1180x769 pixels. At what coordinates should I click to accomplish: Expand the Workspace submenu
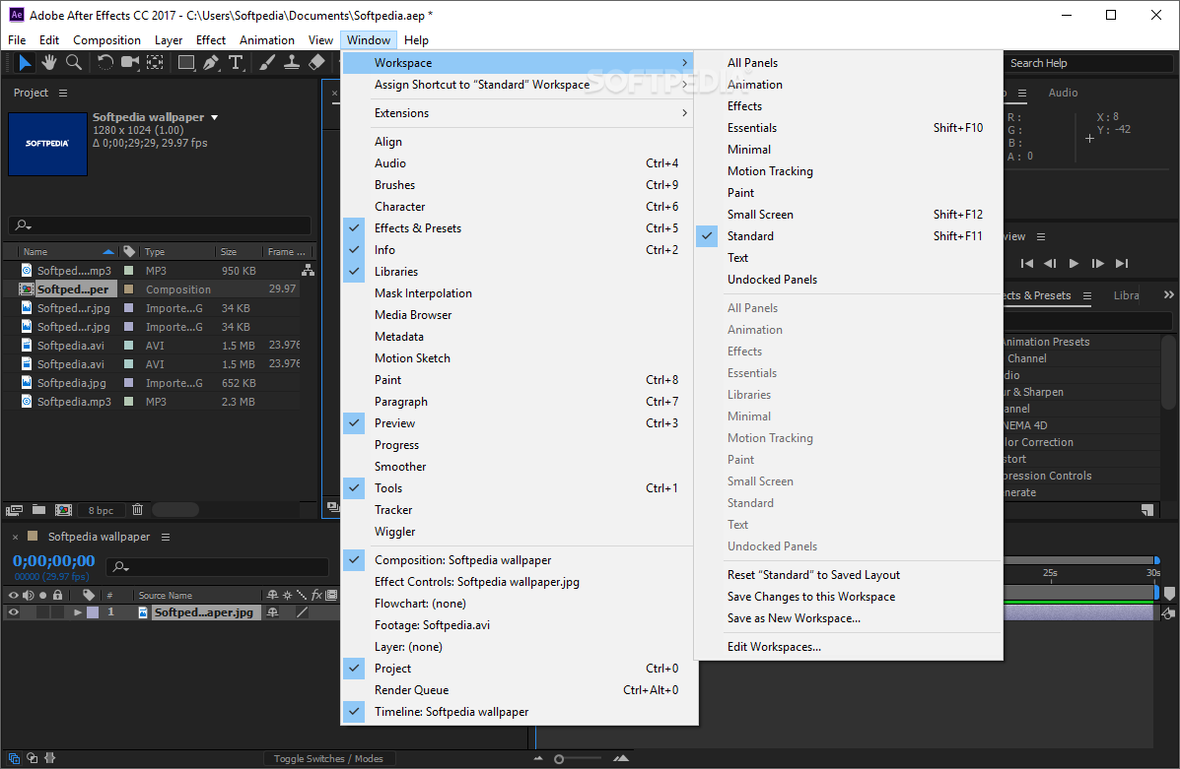point(518,62)
